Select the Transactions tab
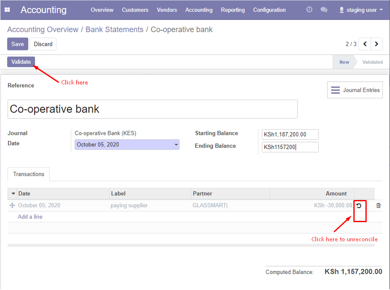The width and height of the screenshot is (390, 290). click(x=29, y=174)
